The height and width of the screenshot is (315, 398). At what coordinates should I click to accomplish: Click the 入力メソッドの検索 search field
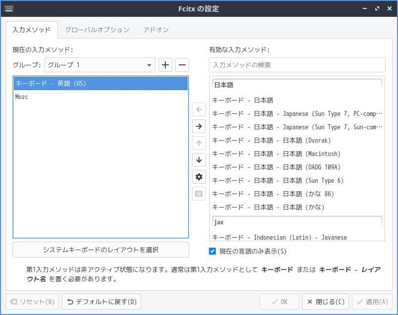point(297,64)
